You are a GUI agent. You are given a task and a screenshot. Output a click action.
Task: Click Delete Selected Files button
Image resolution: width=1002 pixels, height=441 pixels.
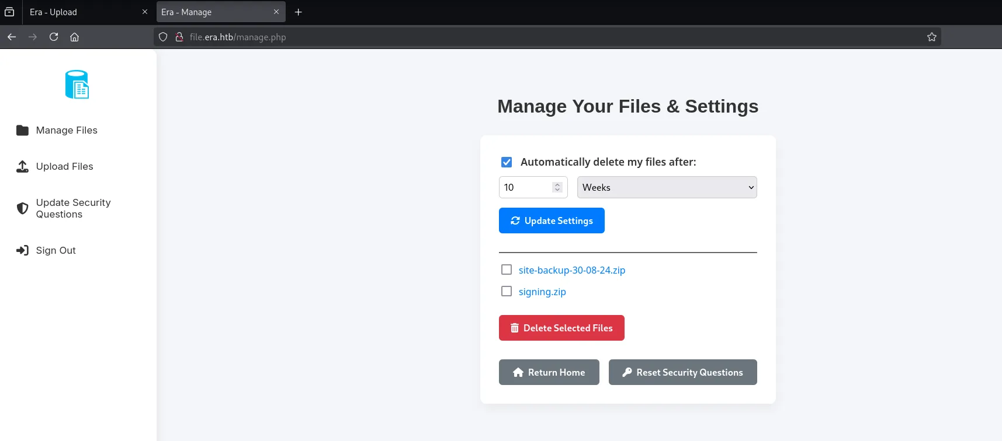[561, 328]
